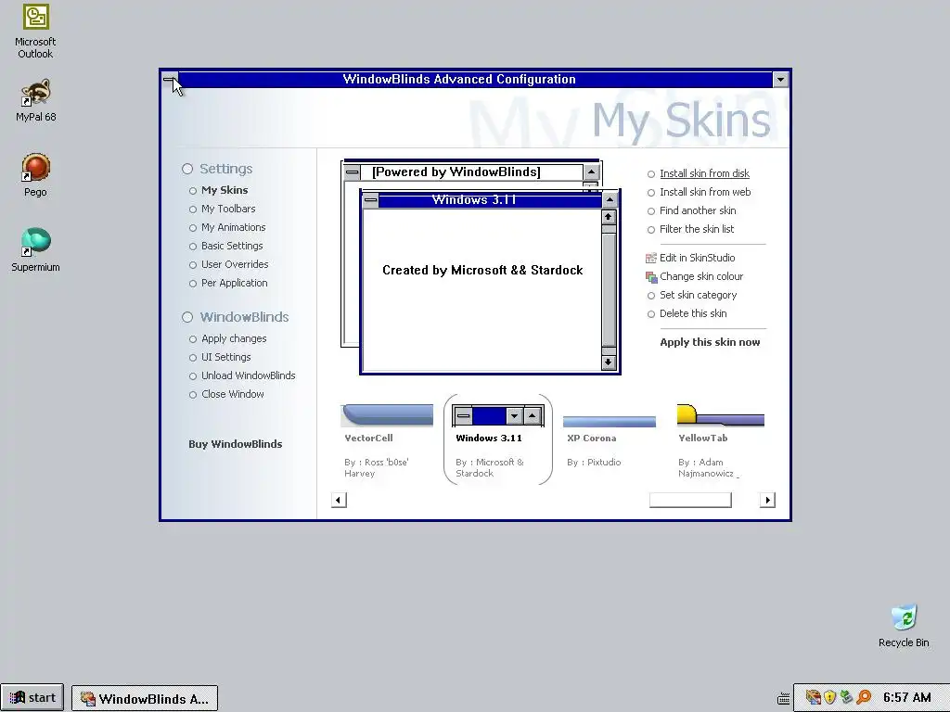
Task: Click Set skin category
Action: click(698, 296)
